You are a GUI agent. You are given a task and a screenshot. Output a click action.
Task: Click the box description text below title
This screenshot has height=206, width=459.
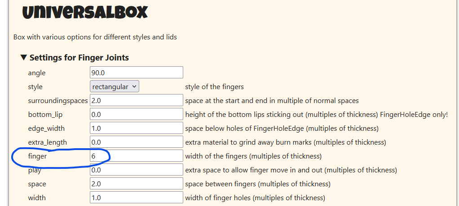pos(95,37)
